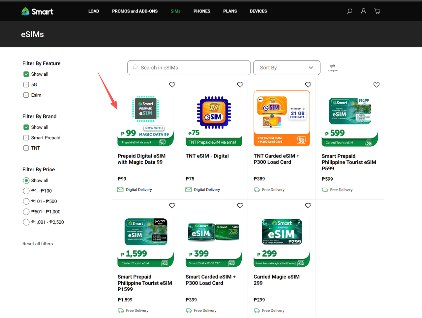The height and width of the screenshot is (318, 422).
Task: Click Reset all filters link
Action: pyautogui.click(x=38, y=244)
